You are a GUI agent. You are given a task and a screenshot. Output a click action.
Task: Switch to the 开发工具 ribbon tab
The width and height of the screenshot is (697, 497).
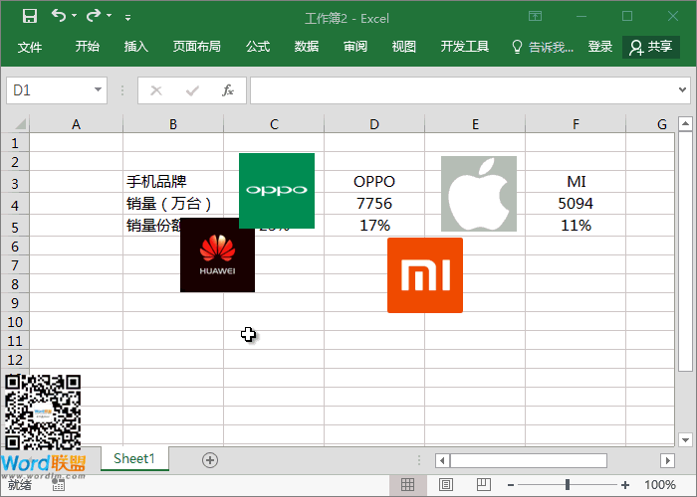pos(465,46)
